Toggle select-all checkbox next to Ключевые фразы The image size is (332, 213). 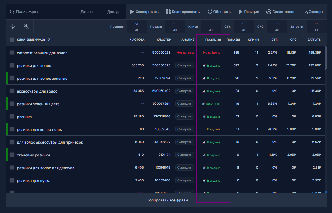(x=12, y=40)
